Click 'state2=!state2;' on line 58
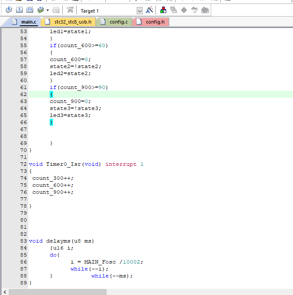Viewport: 293px width, 295px height. pos(75,66)
